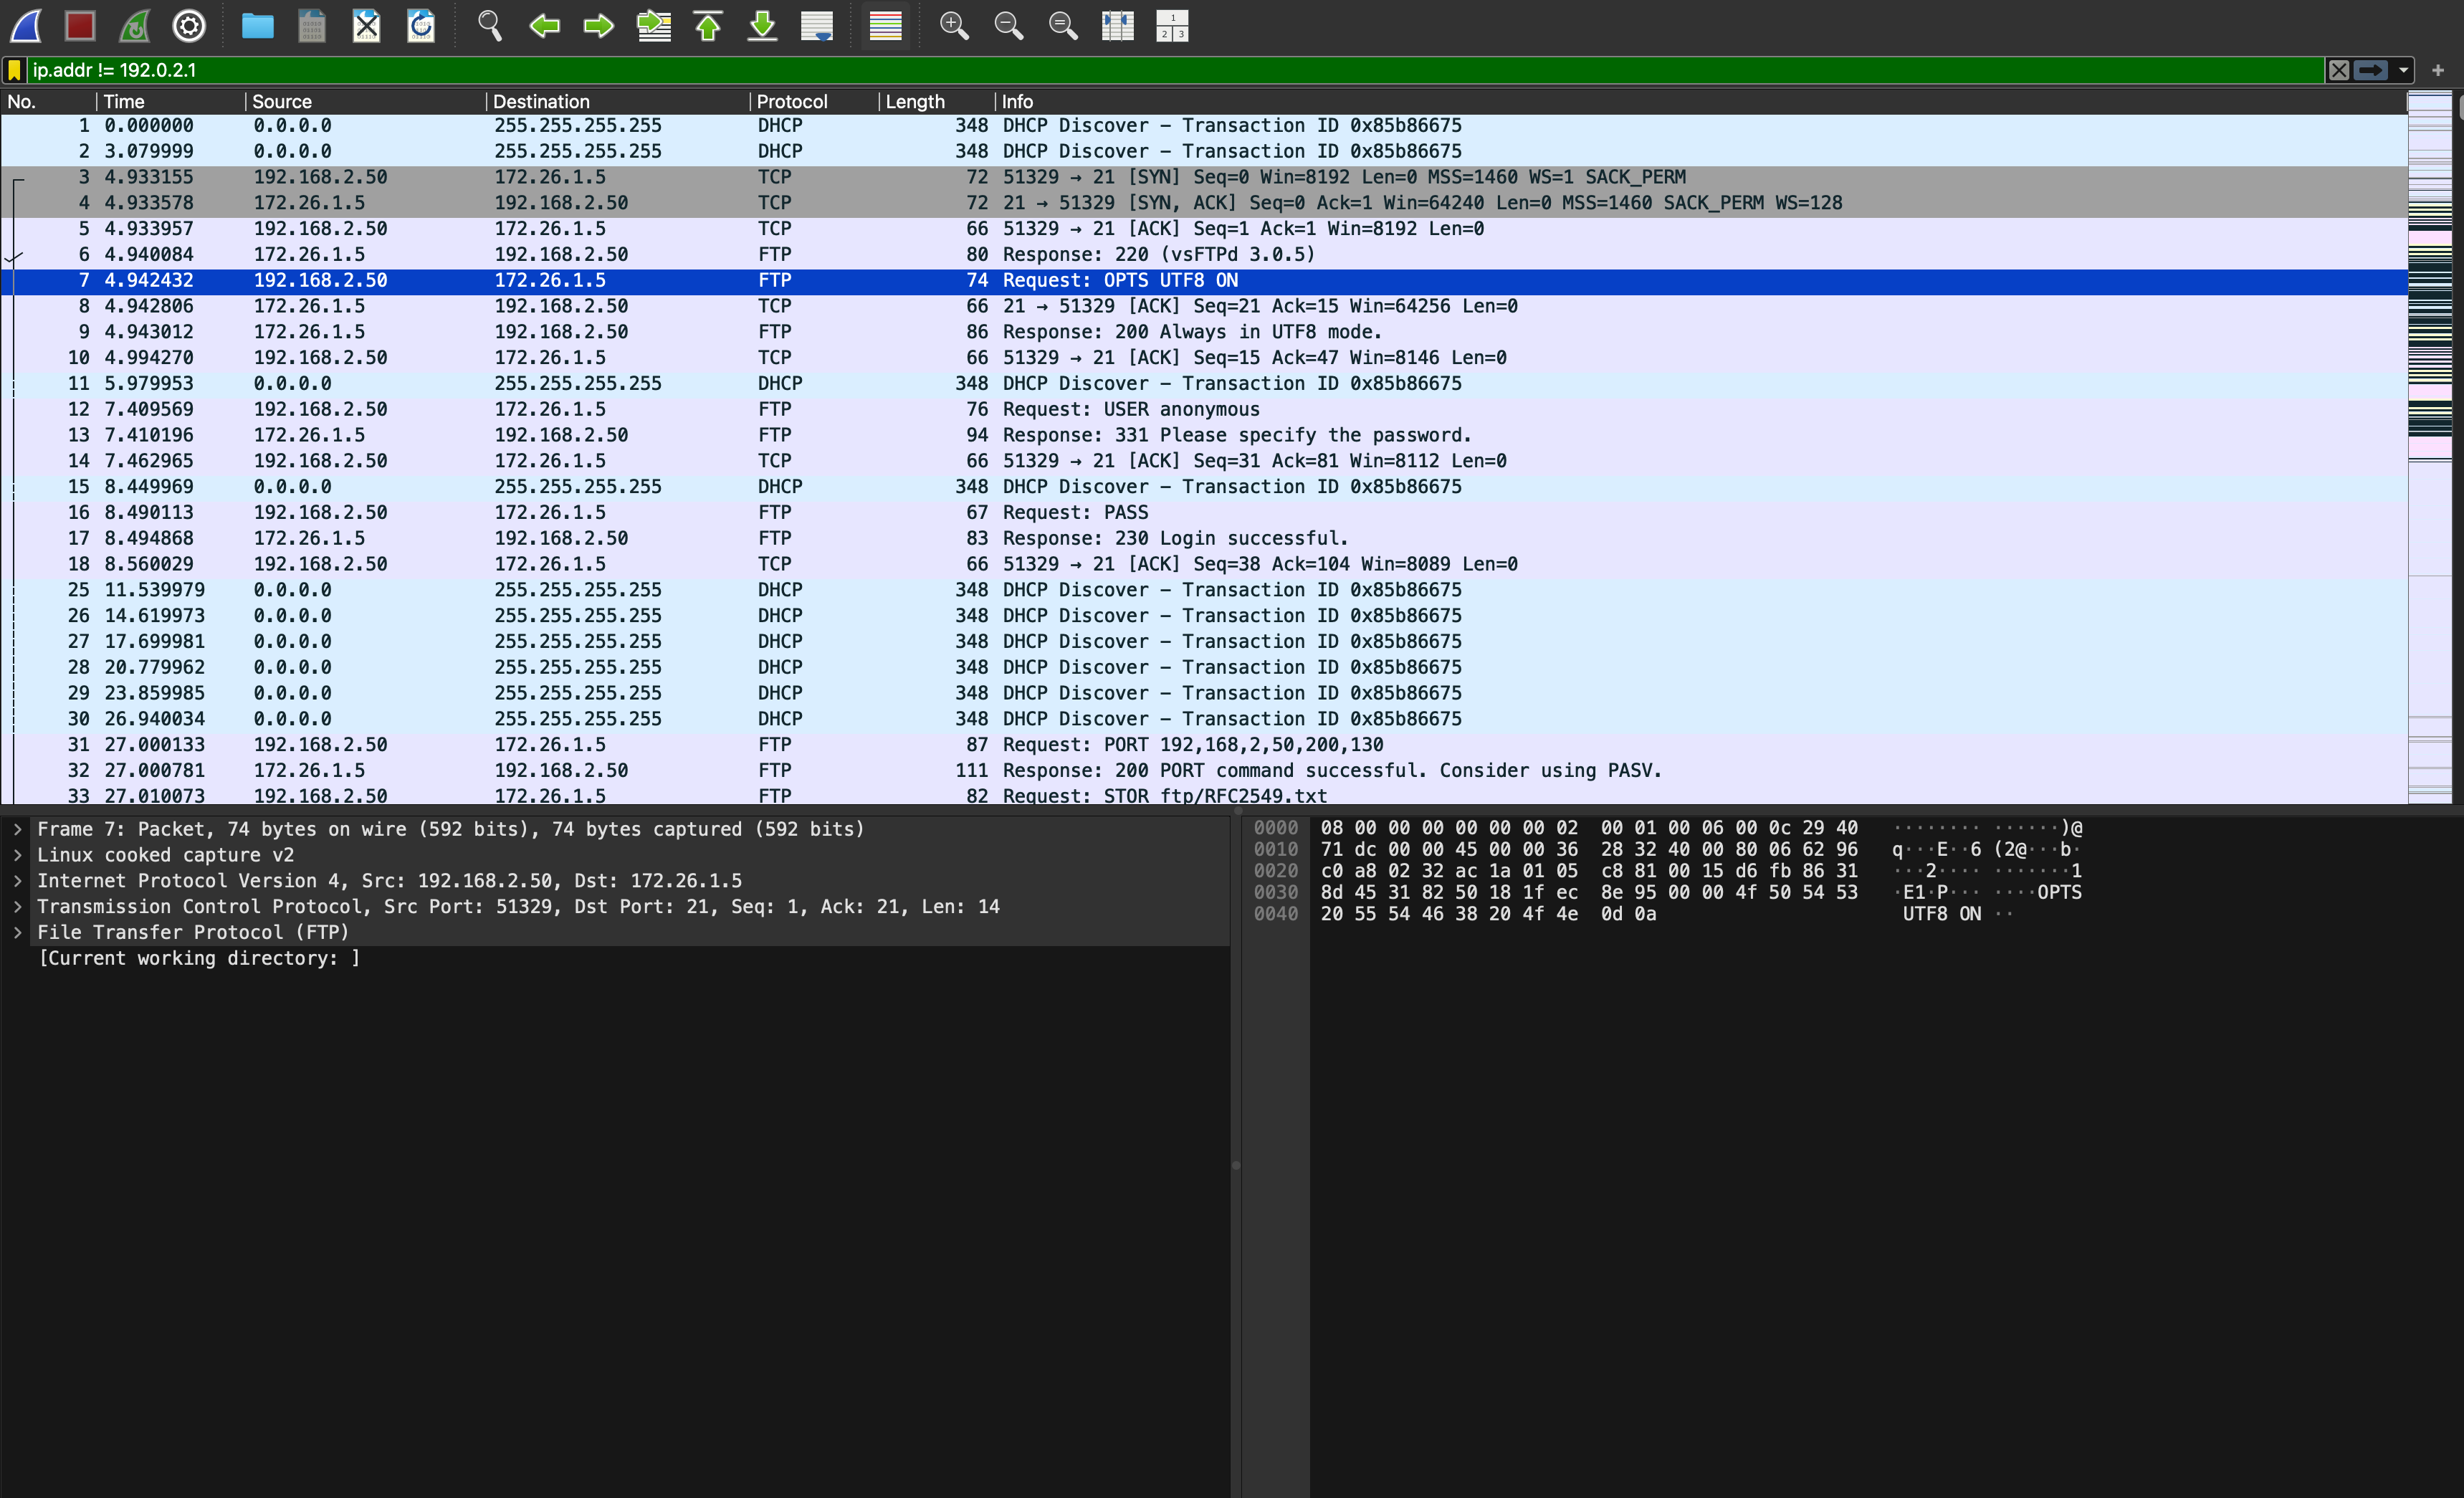Open display filter bookmarks
This screenshot has width=2464, height=1498.
14,70
